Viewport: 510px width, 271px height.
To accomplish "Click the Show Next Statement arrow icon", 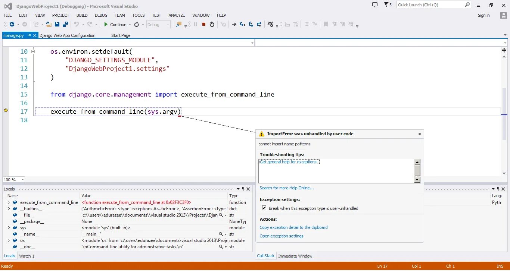I will 234,24.
